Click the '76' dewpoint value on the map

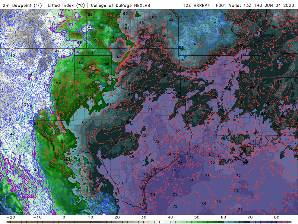pyautogui.click(x=180, y=163)
